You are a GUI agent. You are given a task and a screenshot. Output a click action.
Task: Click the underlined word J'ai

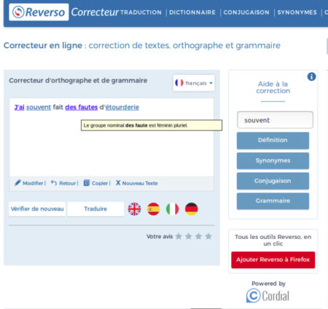[x=19, y=107]
